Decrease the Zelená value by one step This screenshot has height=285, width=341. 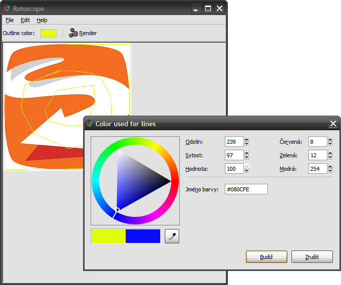[x=330, y=157]
